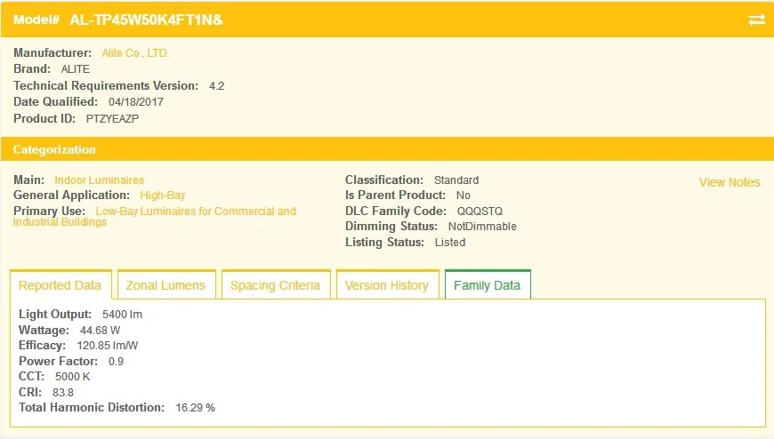Viewport: 774px width, 439px height.
Task: Switch to the Zonal Lumens tab
Action: (165, 285)
